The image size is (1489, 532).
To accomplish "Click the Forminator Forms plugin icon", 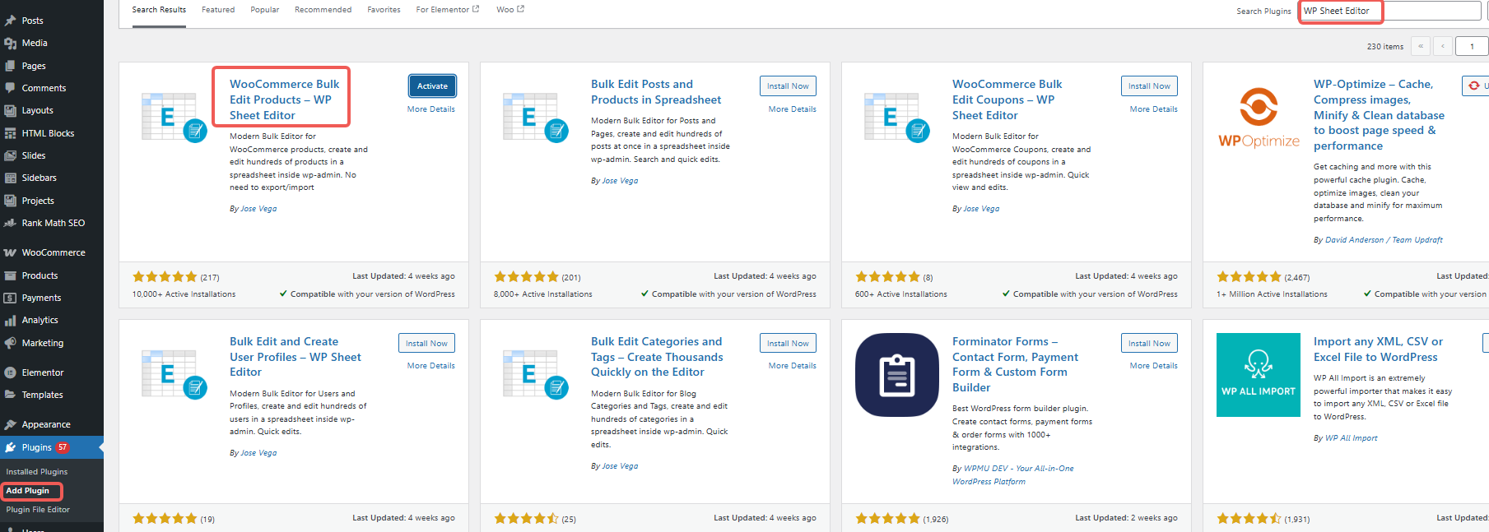I will pos(896,375).
